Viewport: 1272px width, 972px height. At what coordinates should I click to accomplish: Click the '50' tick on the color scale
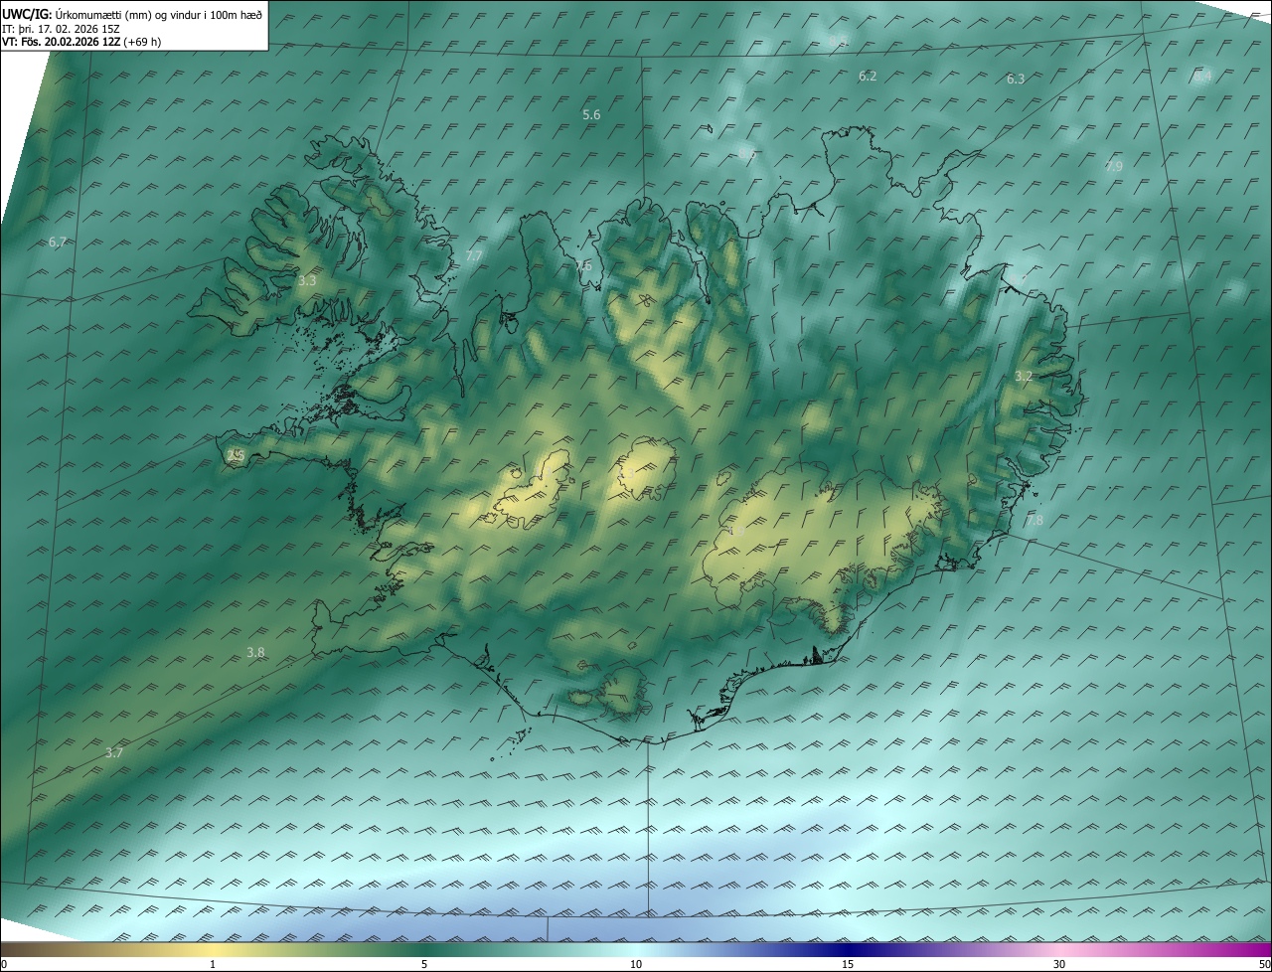1264,964
